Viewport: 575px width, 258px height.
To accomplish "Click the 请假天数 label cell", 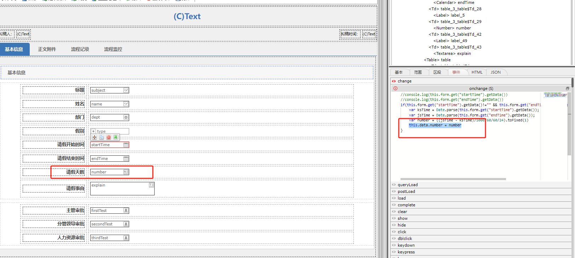I will (54, 172).
